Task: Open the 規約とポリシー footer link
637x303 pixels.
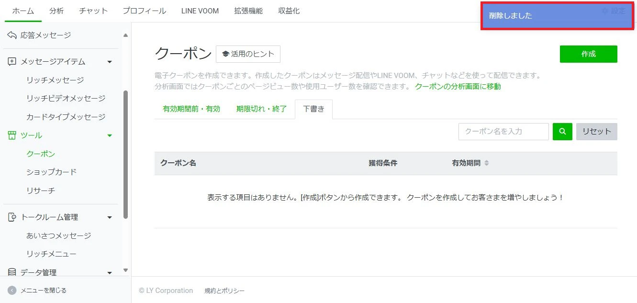Action: pos(224,291)
